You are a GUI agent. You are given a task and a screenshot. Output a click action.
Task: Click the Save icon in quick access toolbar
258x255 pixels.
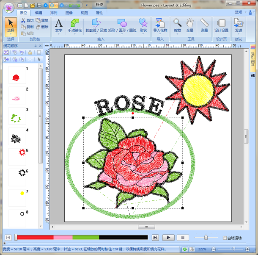coord(39,6)
